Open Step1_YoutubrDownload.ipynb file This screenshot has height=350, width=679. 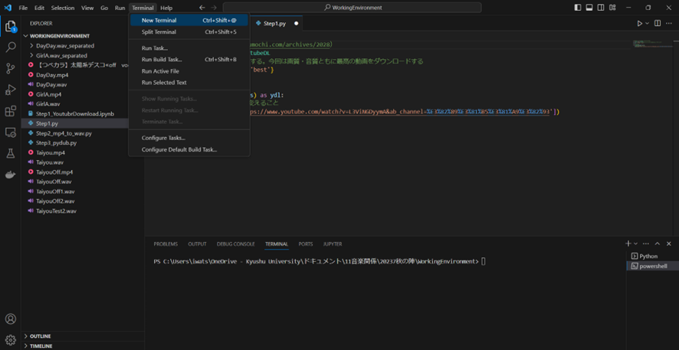pos(76,114)
